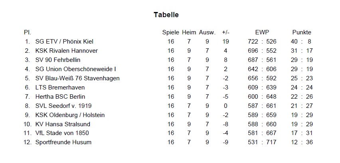Image resolution: width=340 pixels, height=163 pixels.
Task: Click the EWP column header
Action: click(262, 32)
